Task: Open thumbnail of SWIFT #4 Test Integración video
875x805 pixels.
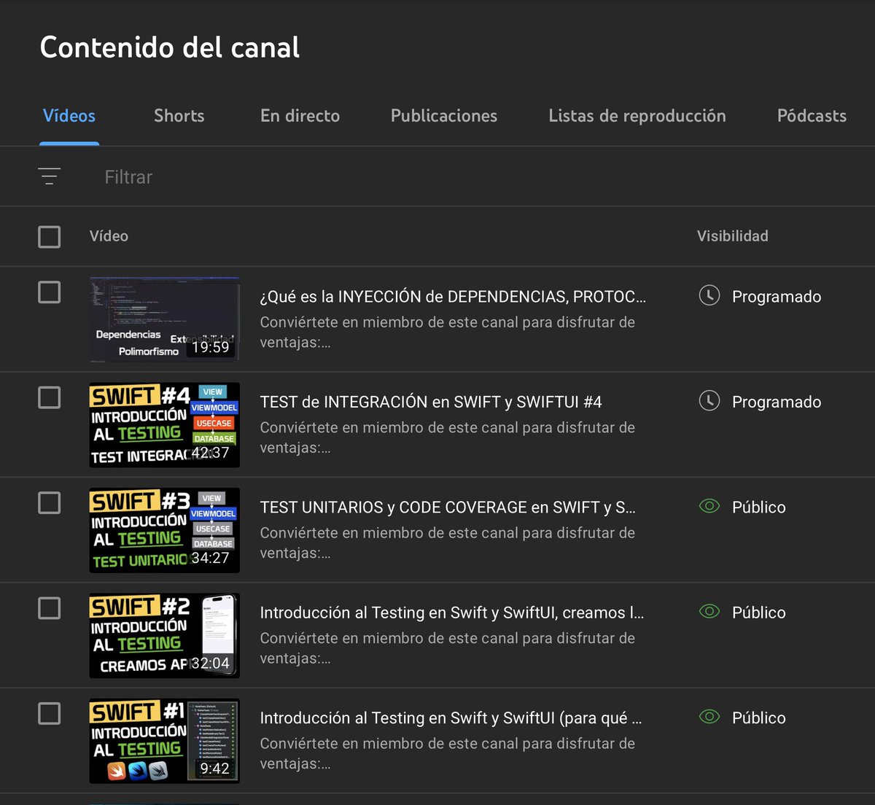Action: coord(164,425)
